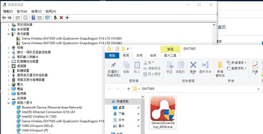Click the Explorer Back navigation arrow

110,89
